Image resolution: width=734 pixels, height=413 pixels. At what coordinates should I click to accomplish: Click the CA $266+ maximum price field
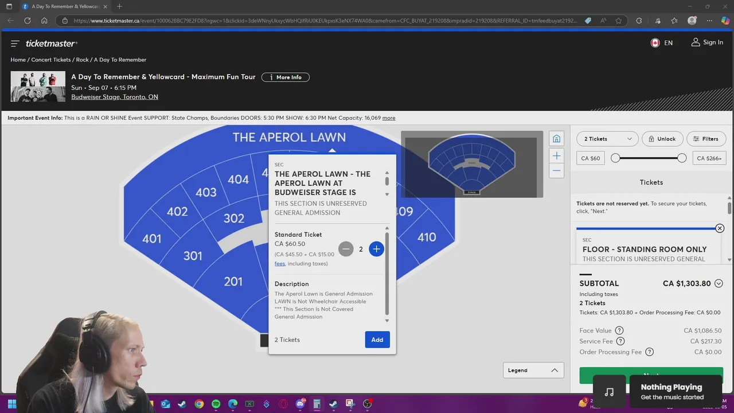pos(709,158)
